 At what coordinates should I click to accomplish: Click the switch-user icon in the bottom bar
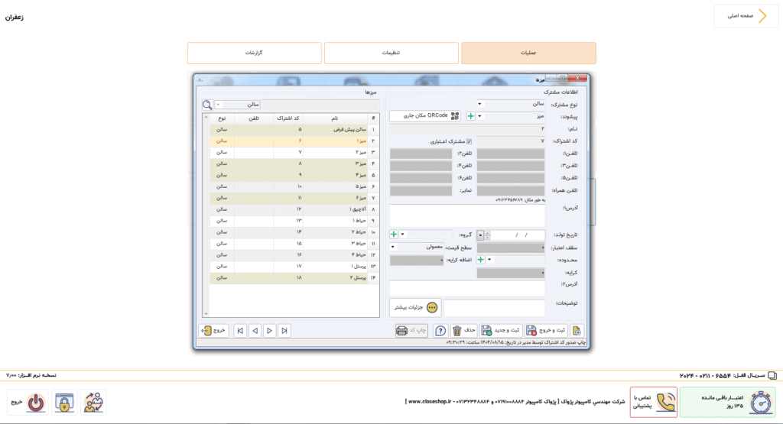[93, 403]
